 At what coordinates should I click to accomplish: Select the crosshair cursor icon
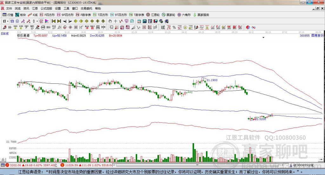116,21
